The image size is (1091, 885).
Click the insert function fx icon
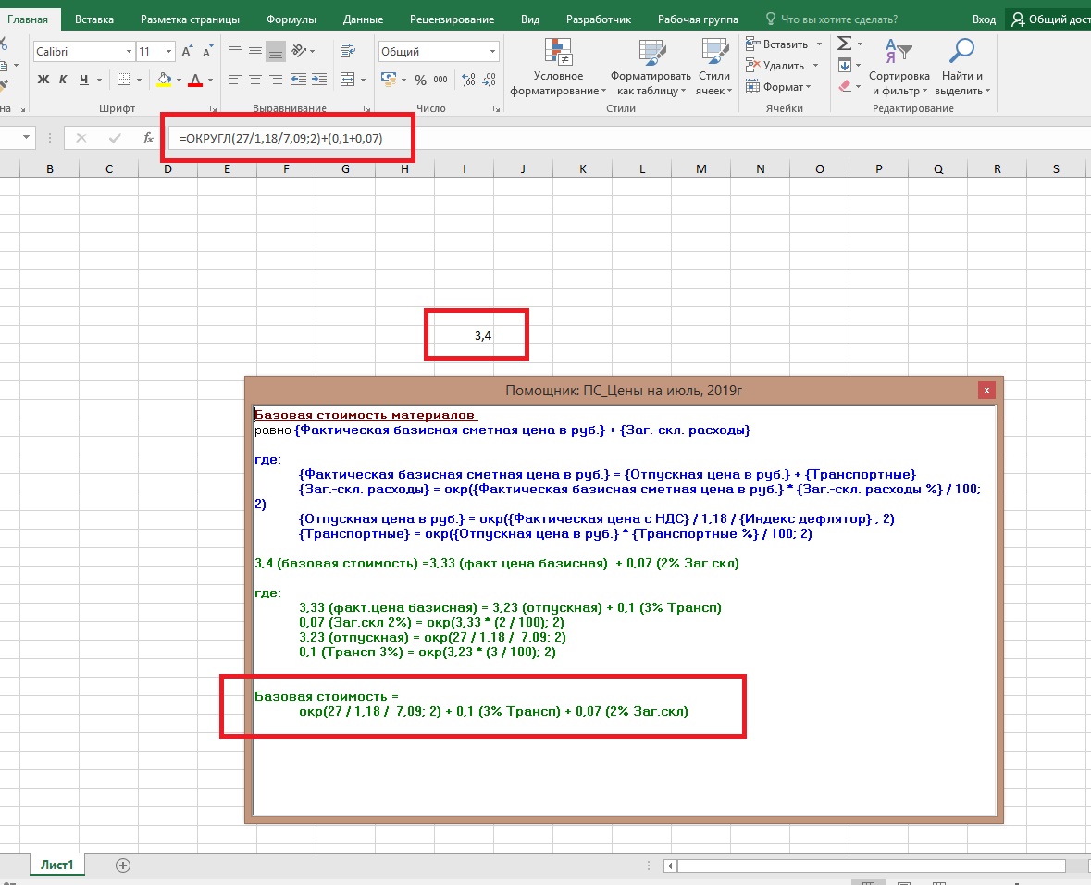click(147, 138)
